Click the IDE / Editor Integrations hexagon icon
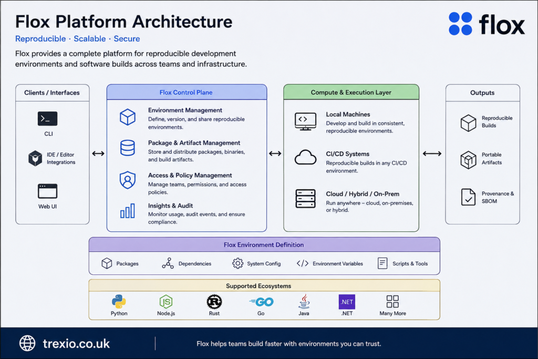This screenshot has width=538, height=359. pyautogui.click(x=35, y=158)
